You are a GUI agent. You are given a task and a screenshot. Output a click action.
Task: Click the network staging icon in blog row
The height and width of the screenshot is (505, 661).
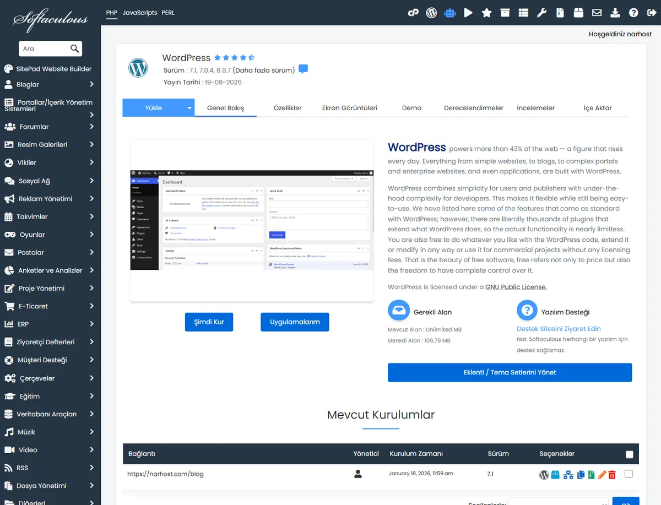(568, 474)
